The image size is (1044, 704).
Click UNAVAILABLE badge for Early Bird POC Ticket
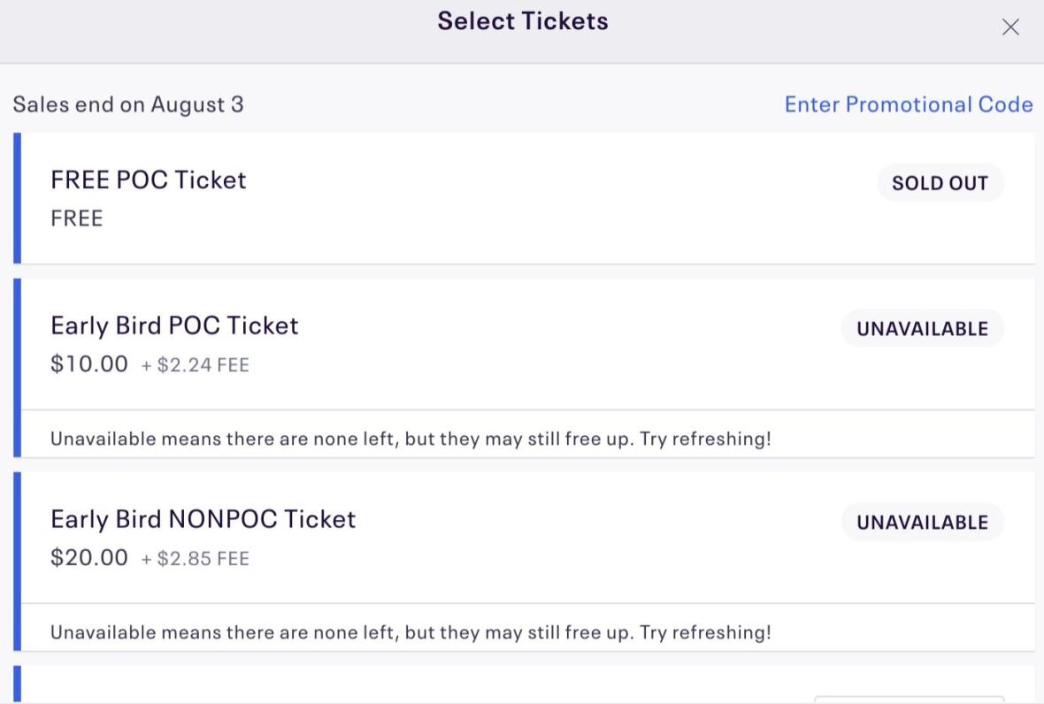[x=922, y=329]
